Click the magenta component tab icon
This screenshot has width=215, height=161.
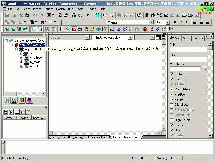pyautogui.click(x=29, y=100)
